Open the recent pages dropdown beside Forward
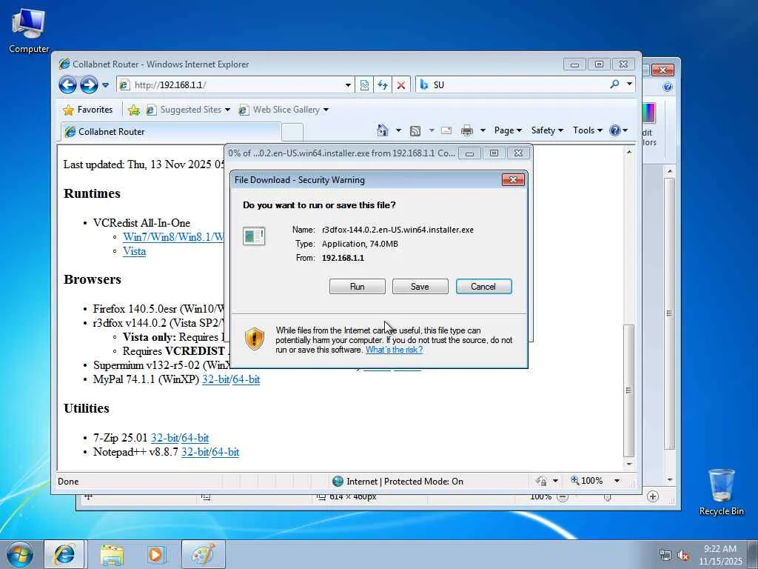758x569 pixels. click(x=105, y=85)
